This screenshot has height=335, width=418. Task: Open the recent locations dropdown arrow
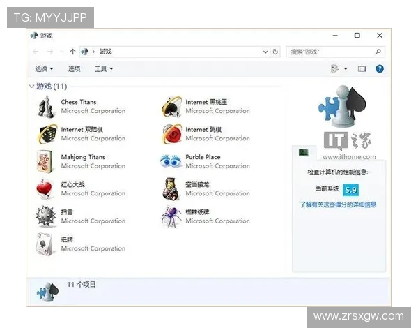pos(62,52)
